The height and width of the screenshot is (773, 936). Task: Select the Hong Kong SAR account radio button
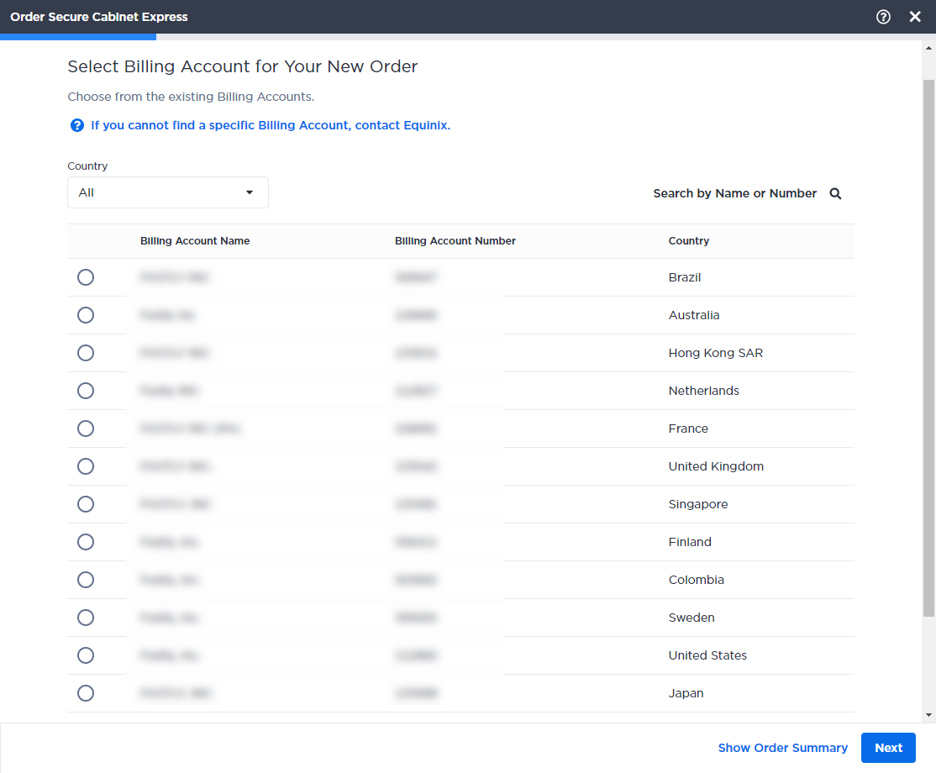click(x=86, y=353)
